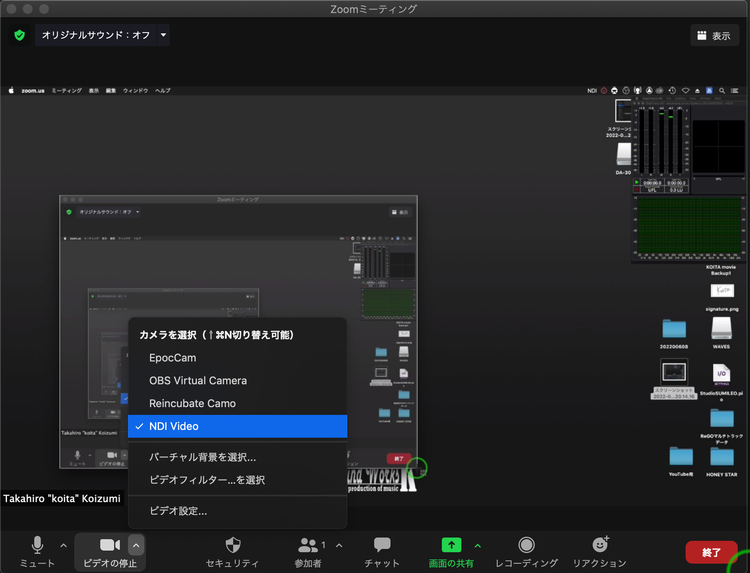The height and width of the screenshot is (573, 750).
Task: Toggle the オリジナルサウンド：オフ button
Action: point(96,35)
